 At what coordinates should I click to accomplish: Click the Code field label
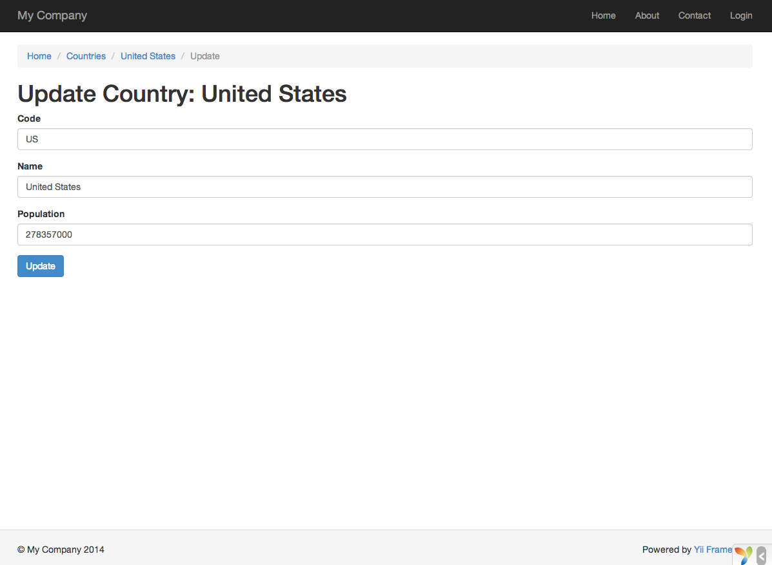click(29, 119)
